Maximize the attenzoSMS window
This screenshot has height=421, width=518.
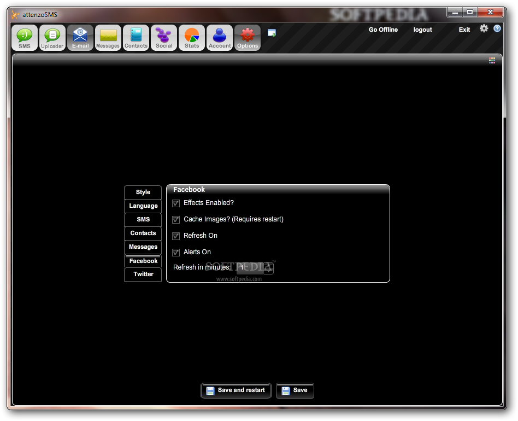[470, 13]
